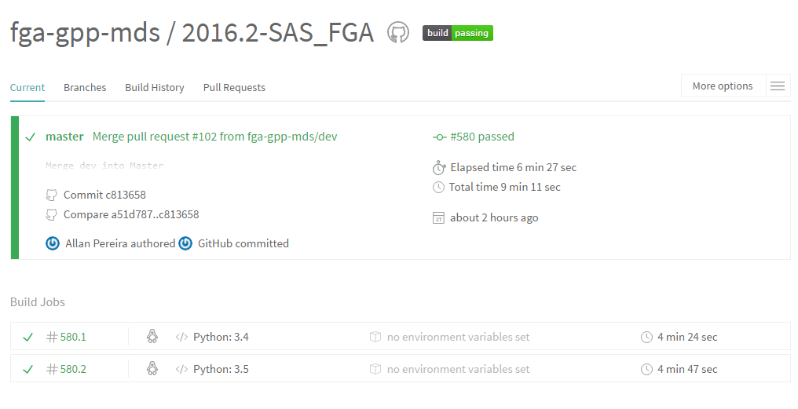
Task: Switch to the Branches tab
Action: tap(85, 88)
